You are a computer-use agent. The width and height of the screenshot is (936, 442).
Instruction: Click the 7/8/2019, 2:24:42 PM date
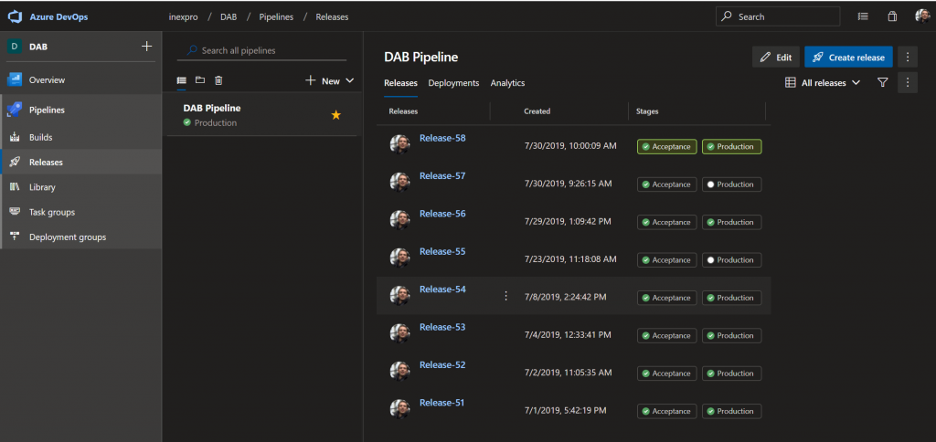[565, 297]
